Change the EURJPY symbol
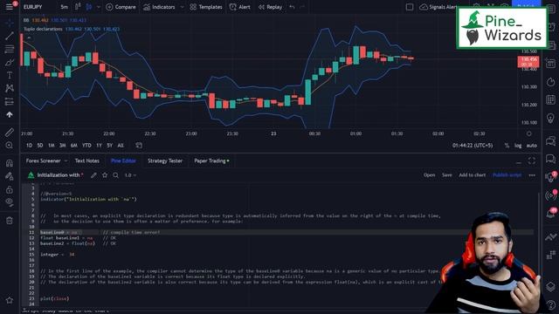The width and height of the screenshot is (559, 314). click(x=33, y=7)
